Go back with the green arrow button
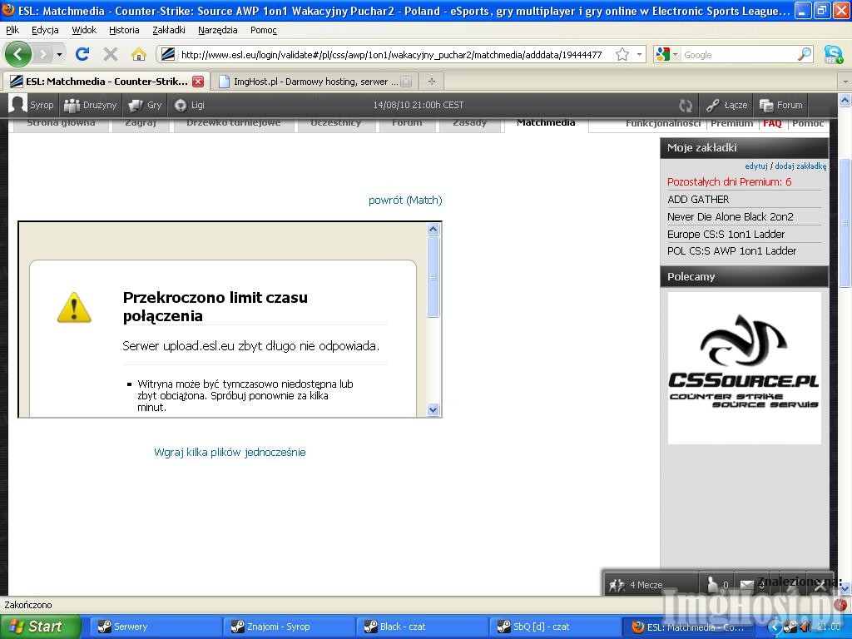The width and height of the screenshot is (852, 639). (18, 54)
